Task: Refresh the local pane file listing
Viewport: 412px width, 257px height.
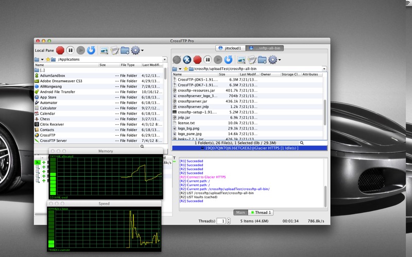Action: (x=91, y=50)
